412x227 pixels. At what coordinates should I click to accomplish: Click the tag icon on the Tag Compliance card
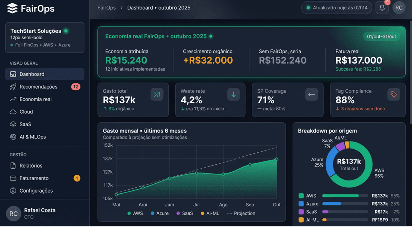[x=394, y=94]
